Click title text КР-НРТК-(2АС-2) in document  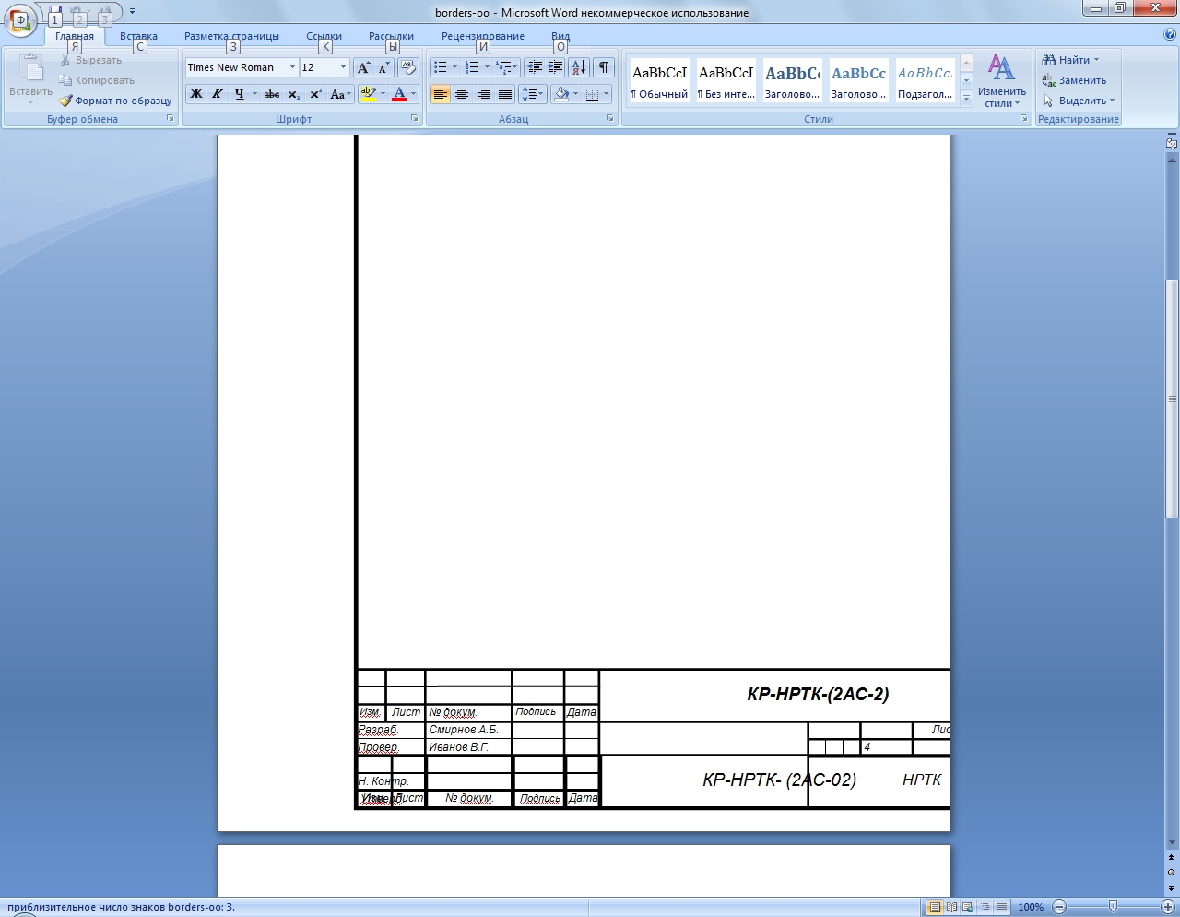tap(818, 694)
